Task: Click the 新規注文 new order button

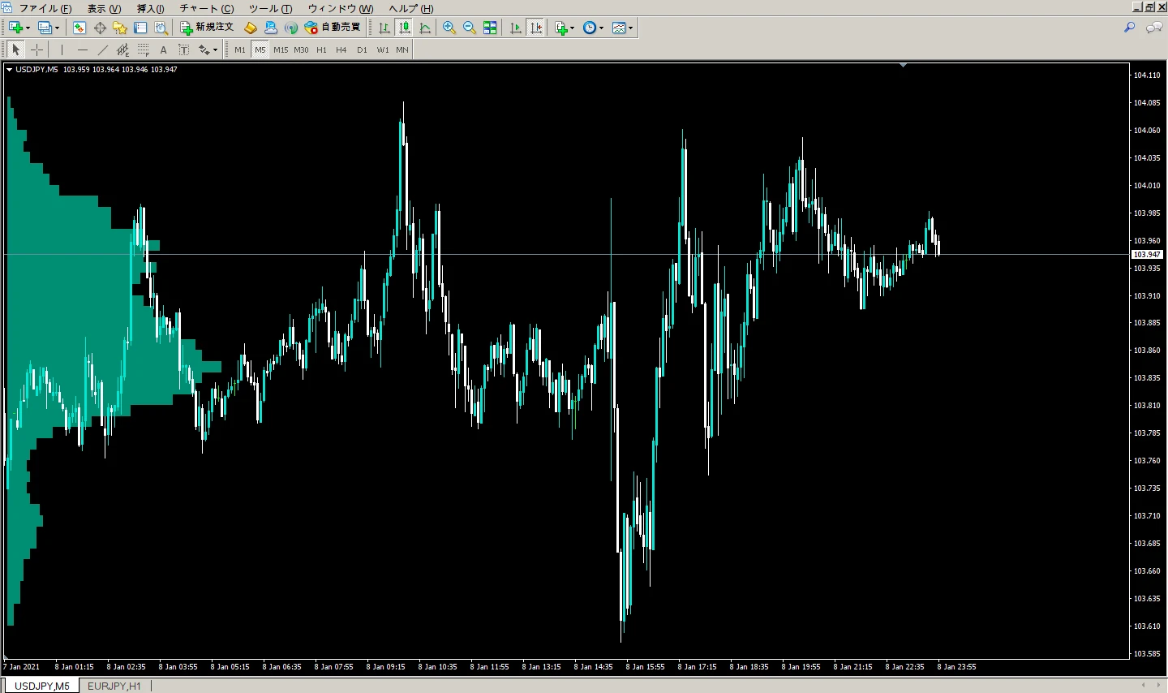Action: 207,28
